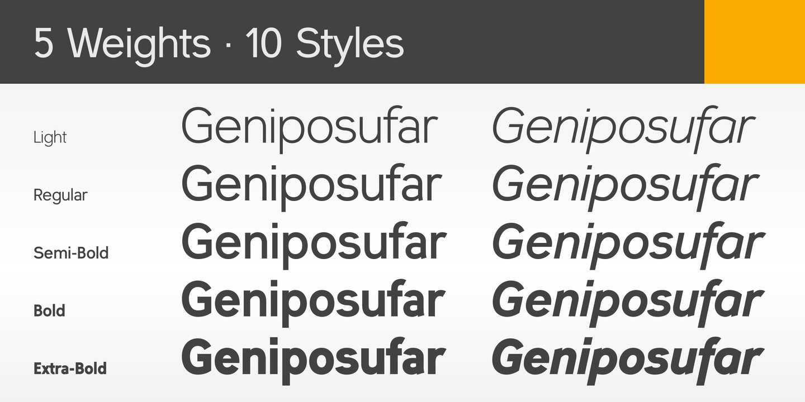Click the Bold upright Geniposufar sample
The width and height of the screenshot is (805, 402).
point(313,301)
